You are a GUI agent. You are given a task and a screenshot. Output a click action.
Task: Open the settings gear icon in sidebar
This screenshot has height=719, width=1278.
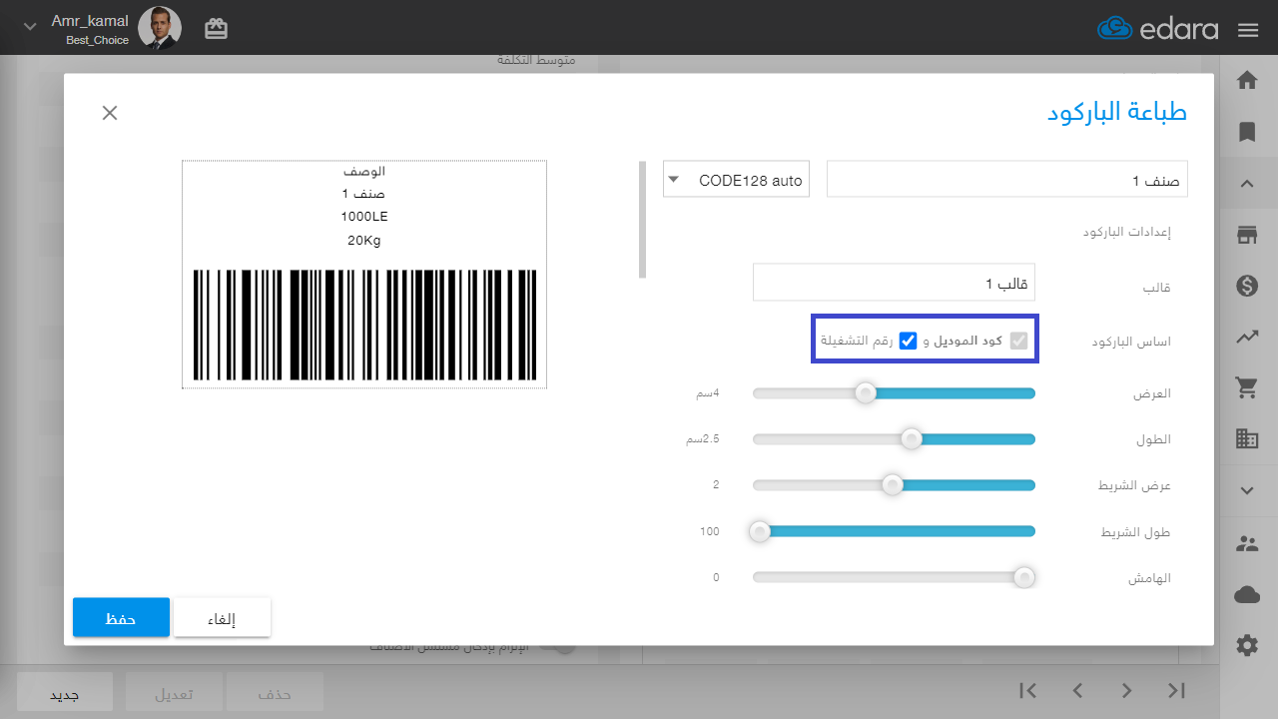(1247, 646)
